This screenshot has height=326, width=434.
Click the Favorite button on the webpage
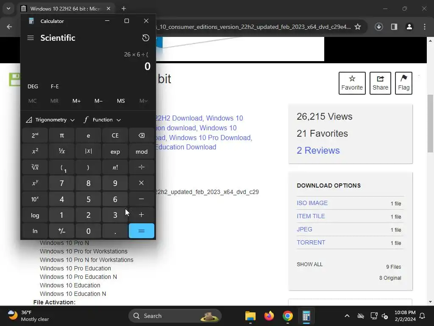point(352,83)
